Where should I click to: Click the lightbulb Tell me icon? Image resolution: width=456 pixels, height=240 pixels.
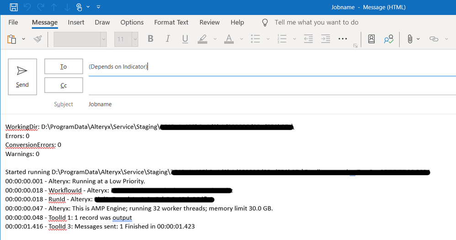click(x=265, y=23)
